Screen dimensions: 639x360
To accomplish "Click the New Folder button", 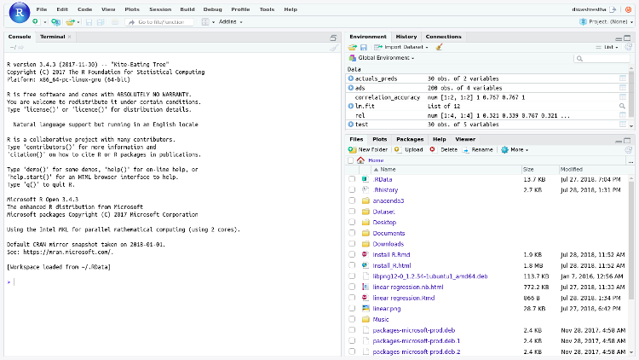I will (x=368, y=149).
